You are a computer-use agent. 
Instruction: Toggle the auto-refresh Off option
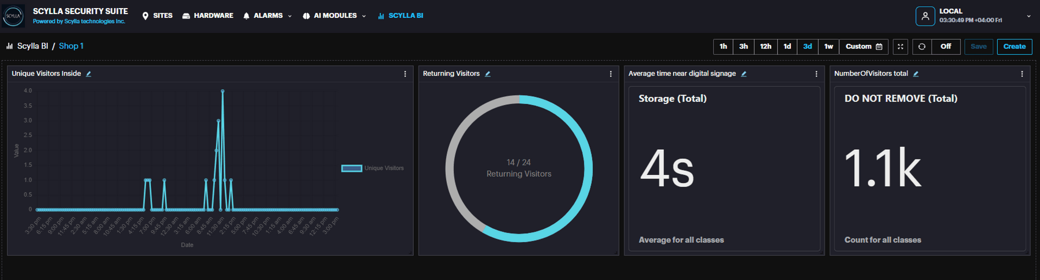(946, 46)
